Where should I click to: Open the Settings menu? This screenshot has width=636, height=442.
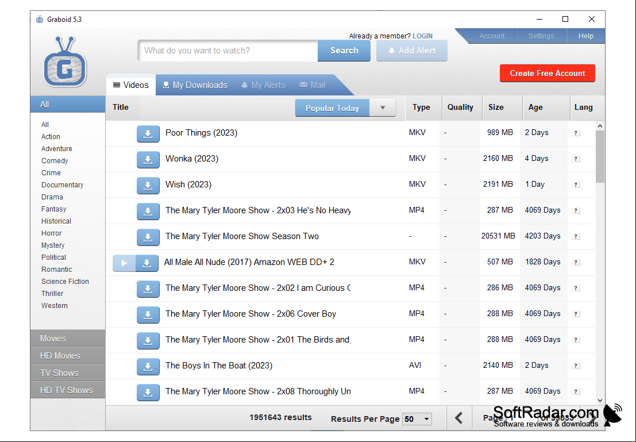tap(541, 36)
